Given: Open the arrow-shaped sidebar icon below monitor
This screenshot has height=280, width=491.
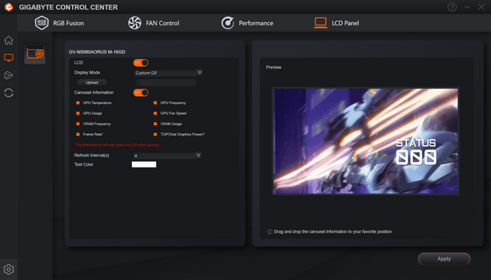Looking at the screenshot, I should click(x=8, y=75).
